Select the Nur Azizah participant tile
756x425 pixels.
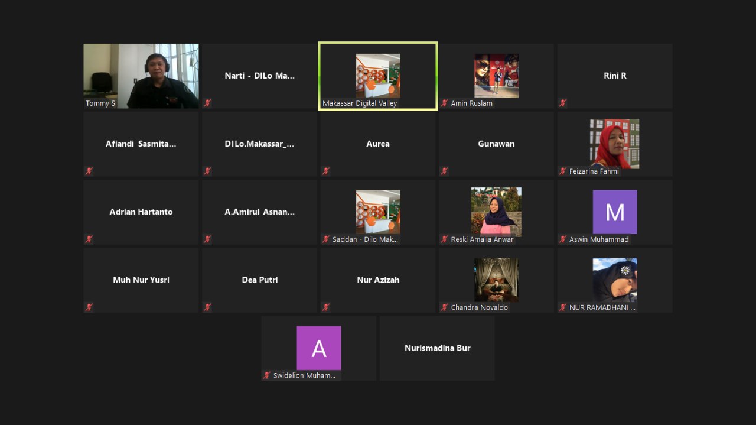pyautogui.click(x=378, y=280)
